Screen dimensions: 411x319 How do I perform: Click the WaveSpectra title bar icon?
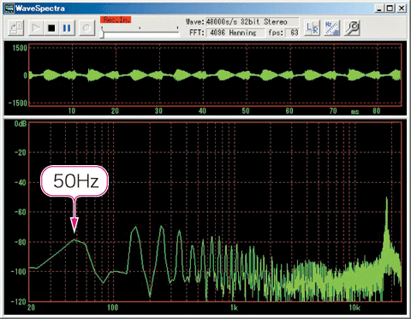(9, 8)
